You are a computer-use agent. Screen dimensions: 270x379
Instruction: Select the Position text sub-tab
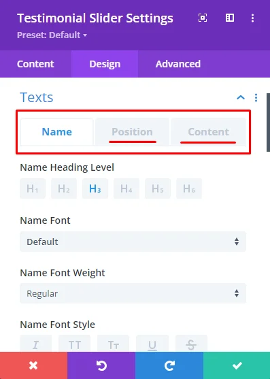click(132, 132)
